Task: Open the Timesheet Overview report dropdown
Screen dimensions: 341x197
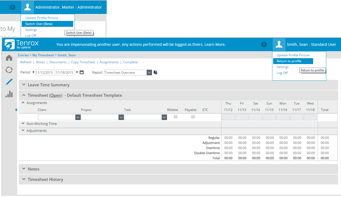Action: pos(149,73)
